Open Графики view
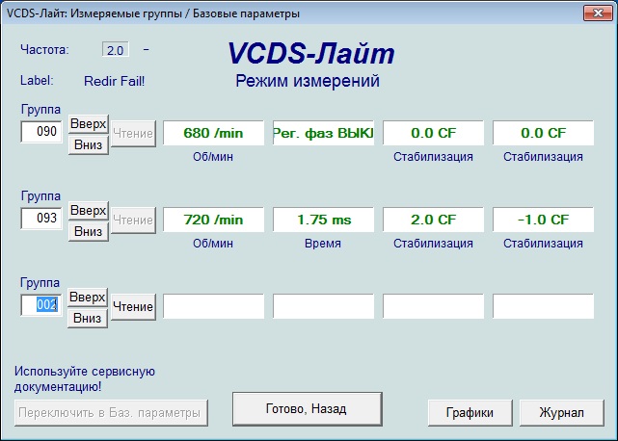618x441 pixels. tap(470, 412)
